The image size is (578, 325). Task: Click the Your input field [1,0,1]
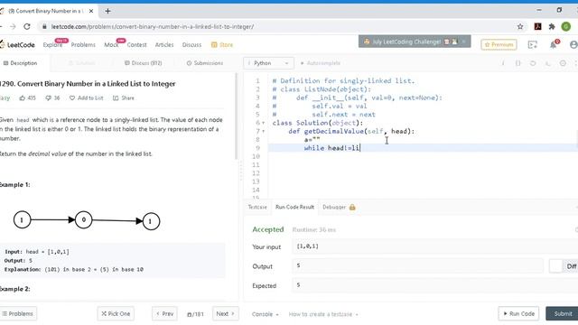pos(434,246)
